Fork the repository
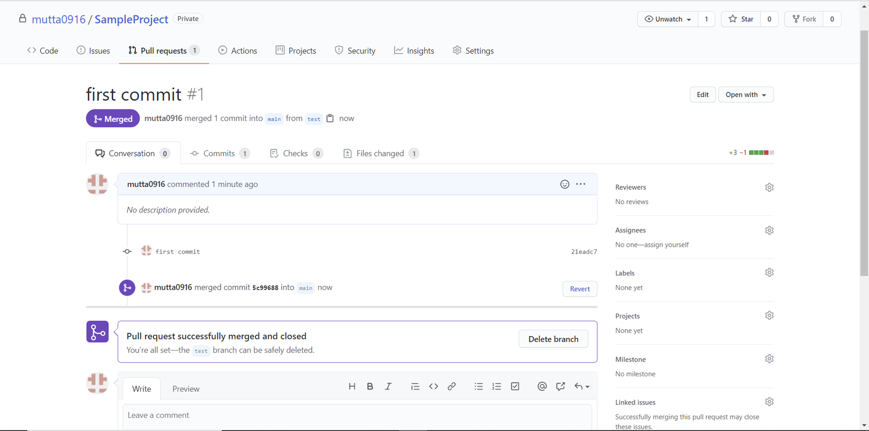The width and height of the screenshot is (869, 431). [804, 19]
